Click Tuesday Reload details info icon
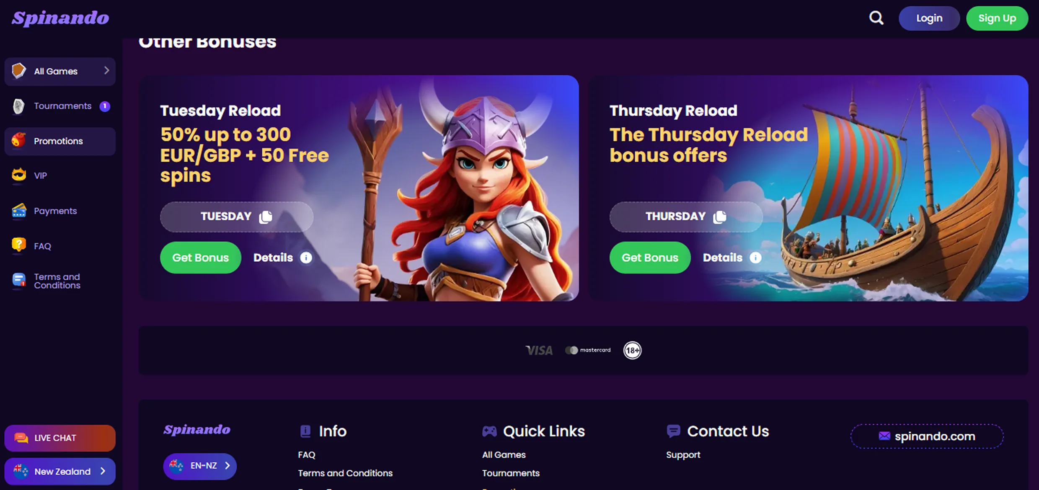The image size is (1039, 490). coord(306,258)
